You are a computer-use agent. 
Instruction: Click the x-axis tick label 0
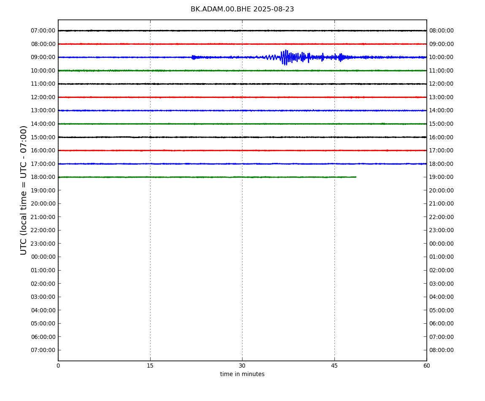(58, 366)
